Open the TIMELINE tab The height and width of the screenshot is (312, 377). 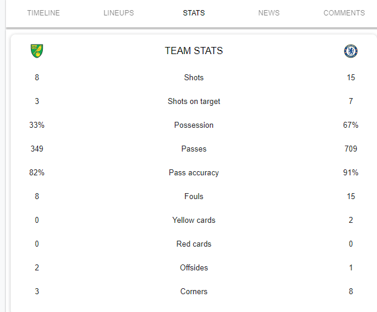click(x=43, y=12)
